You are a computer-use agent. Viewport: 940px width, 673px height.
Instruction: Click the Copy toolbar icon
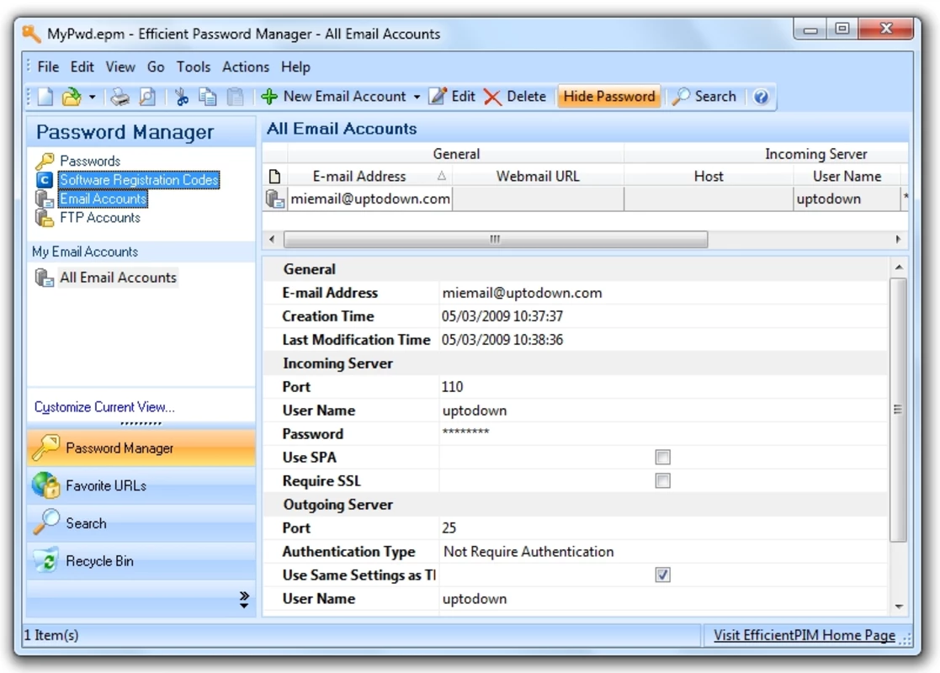tap(208, 97)
